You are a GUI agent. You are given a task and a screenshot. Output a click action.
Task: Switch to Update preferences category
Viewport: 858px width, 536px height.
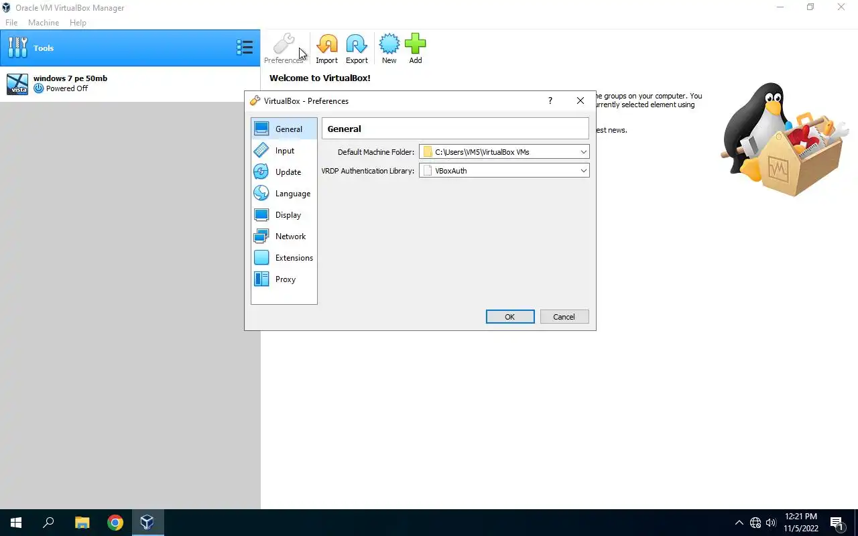pyautogui.click(x=284, y=172)
